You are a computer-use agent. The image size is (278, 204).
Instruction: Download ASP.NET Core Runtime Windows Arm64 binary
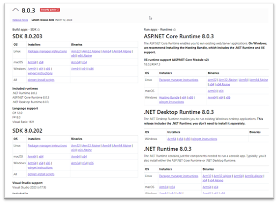[212, 98]
